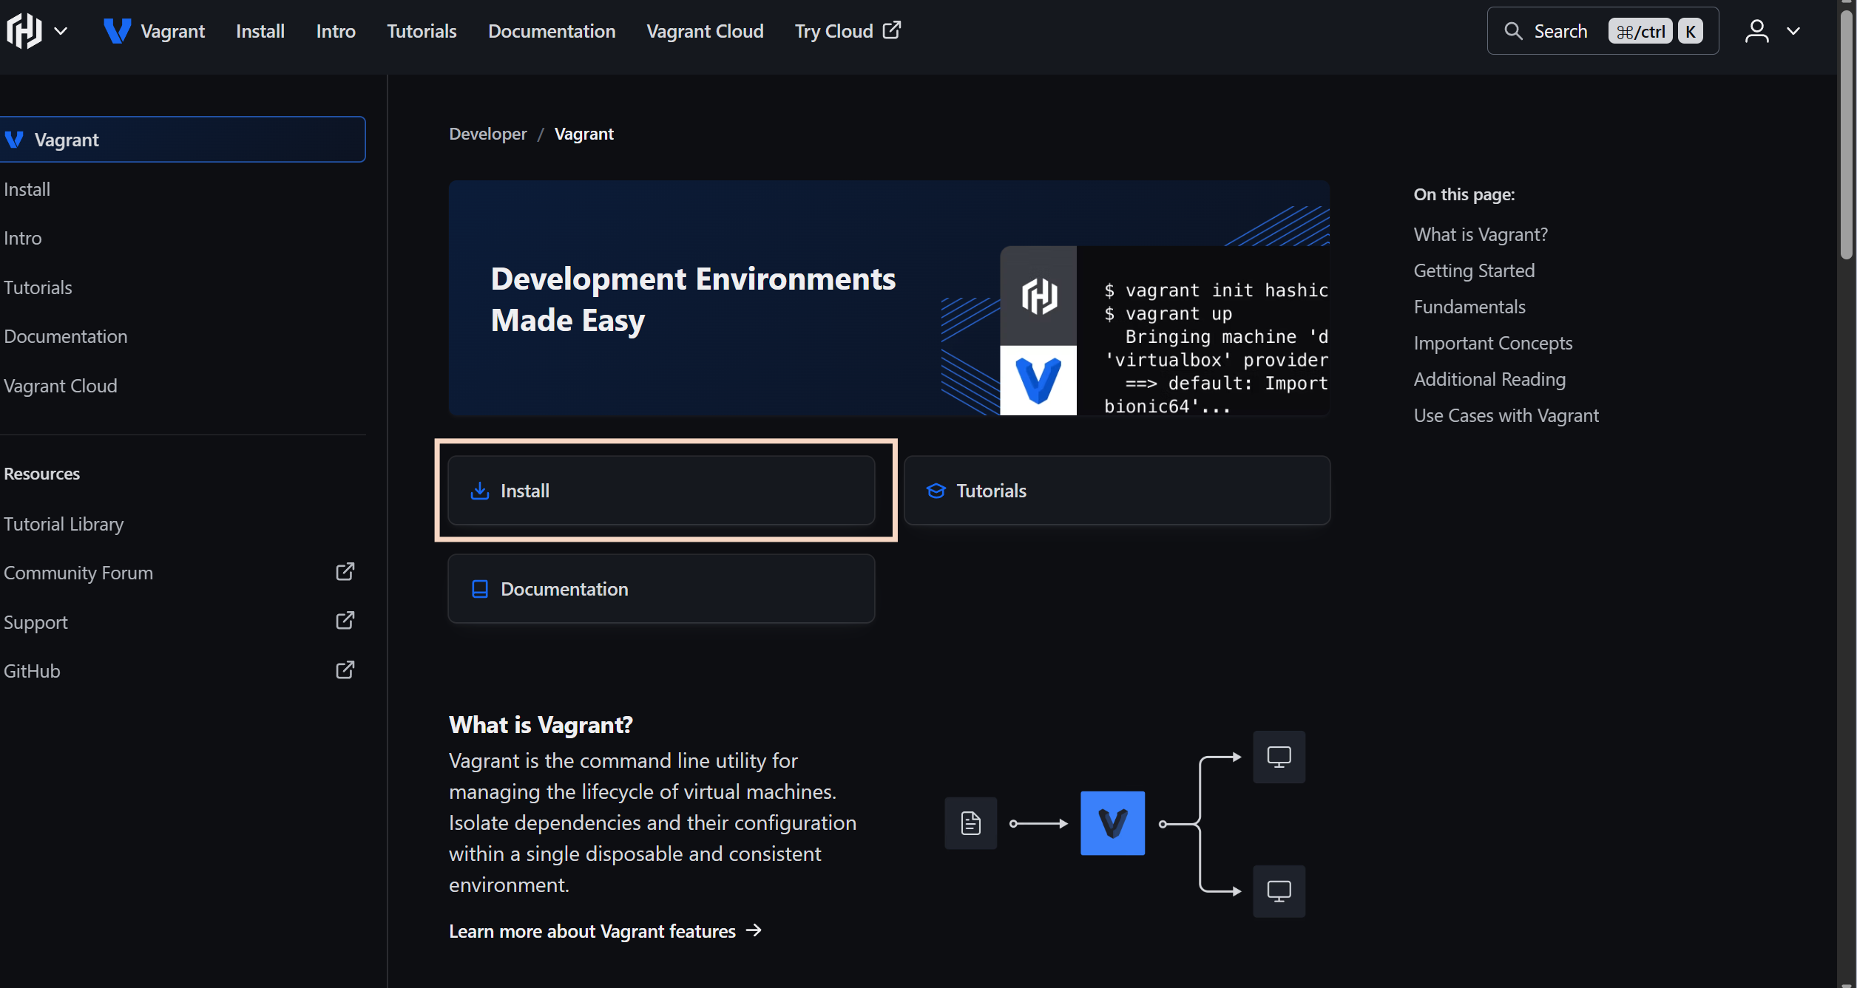The width and height of the screenshot is (1857, 988).
Task: Click the user account avatar icon
Action: [x=1756, y=31]
